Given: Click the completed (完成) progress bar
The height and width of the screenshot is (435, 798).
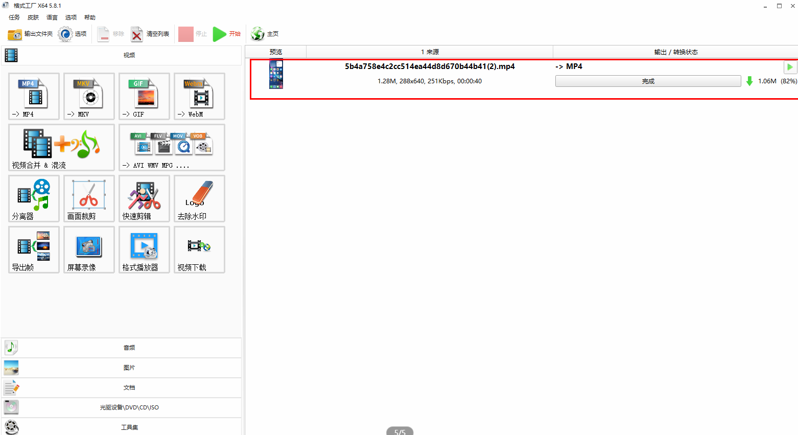Looking at the screenshot, I should (648, 81).
